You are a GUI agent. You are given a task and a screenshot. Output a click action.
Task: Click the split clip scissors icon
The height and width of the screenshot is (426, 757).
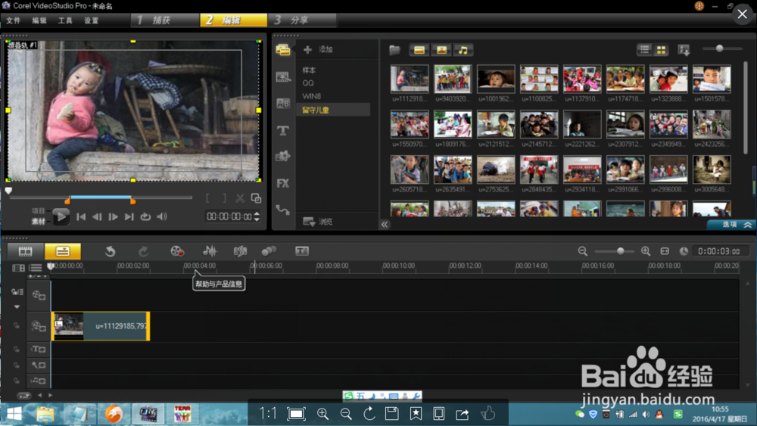(240, 198)
